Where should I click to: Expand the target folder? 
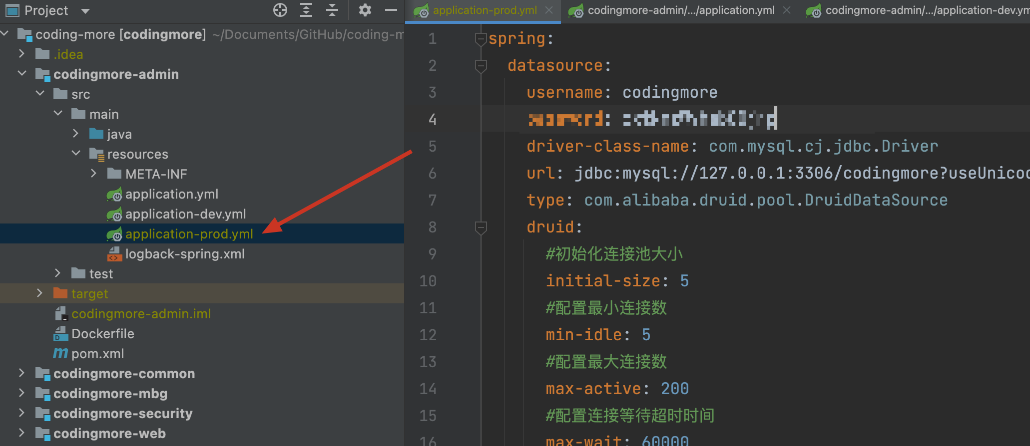click(40, 293)
